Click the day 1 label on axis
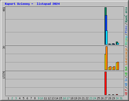129x101 pixels. 8,98
